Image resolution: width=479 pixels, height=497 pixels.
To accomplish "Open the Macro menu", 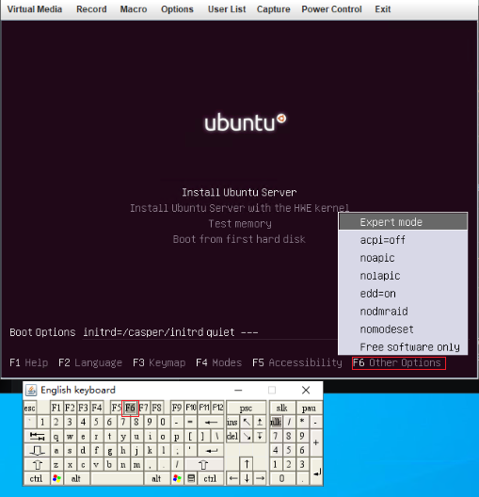I will [x=134, y=9].
